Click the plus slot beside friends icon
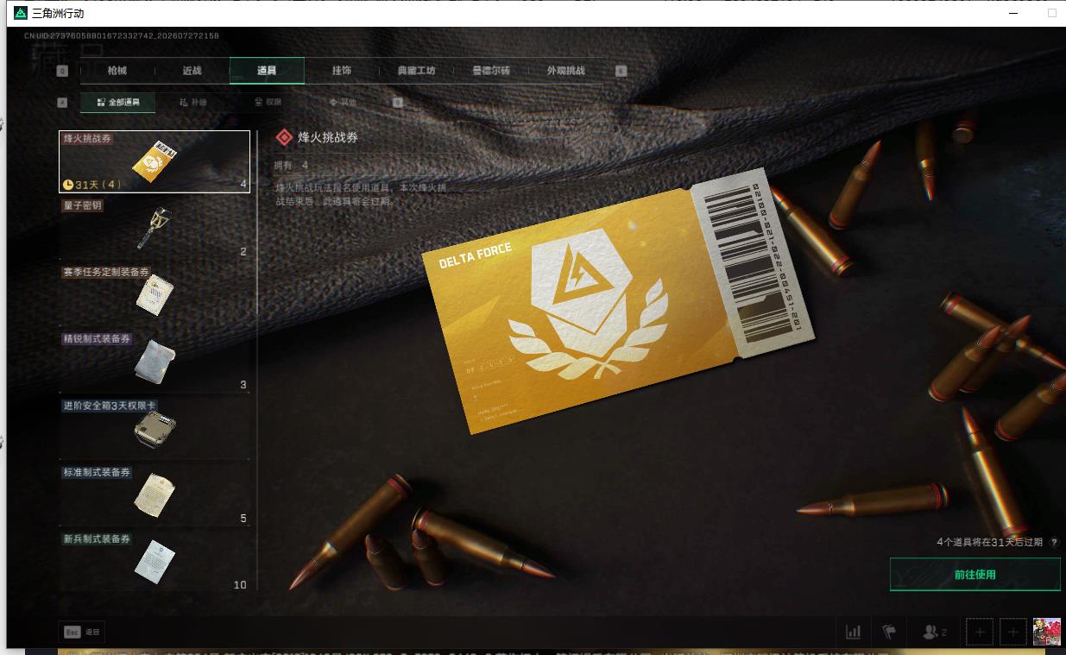Screen dimensions: 1066x655 coord(980,632)
